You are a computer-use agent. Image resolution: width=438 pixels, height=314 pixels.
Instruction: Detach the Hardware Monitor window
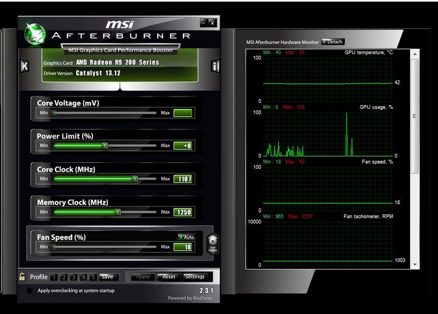333,42
